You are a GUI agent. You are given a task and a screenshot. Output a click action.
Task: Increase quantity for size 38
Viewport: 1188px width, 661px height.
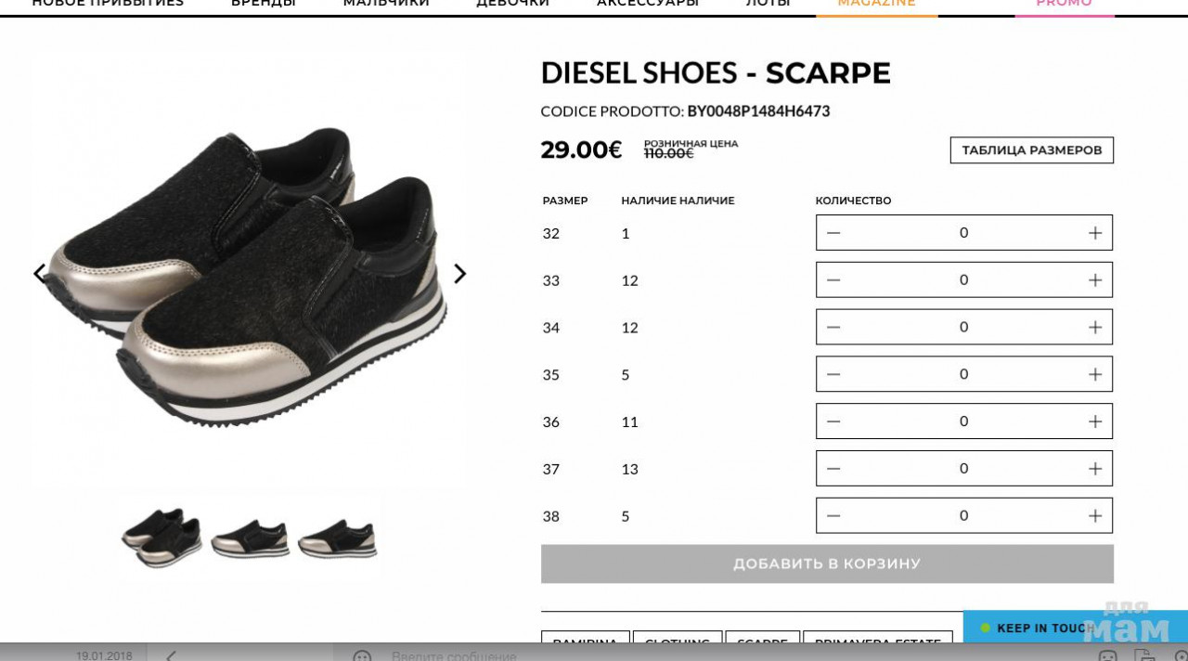point(1095,516)
